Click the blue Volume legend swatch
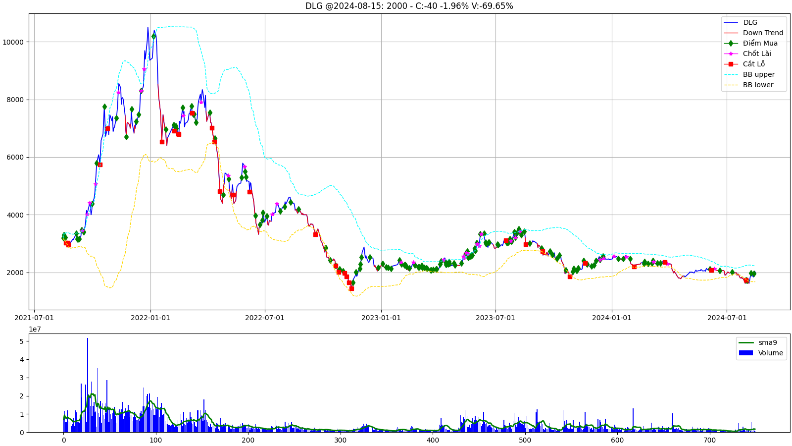 (x=745, y=353)
